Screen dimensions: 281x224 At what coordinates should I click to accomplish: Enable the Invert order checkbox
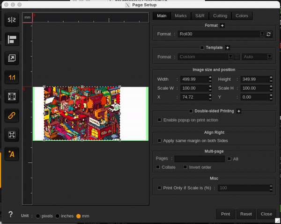point(185,167)
